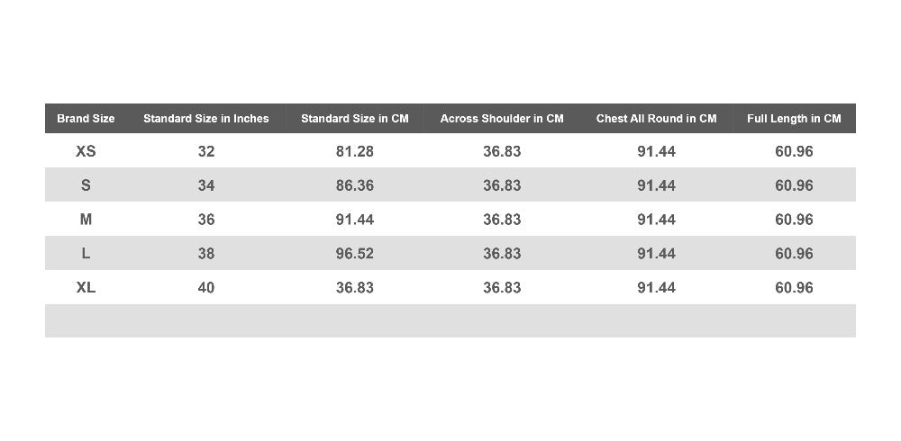Select the L brand size row label
Viewport: 901px width, 441px height.
86,253
